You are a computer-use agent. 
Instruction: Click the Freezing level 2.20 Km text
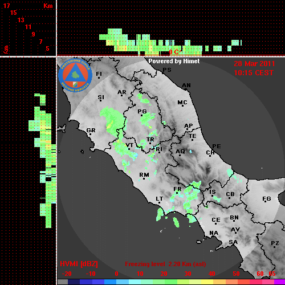coord(165,264)
